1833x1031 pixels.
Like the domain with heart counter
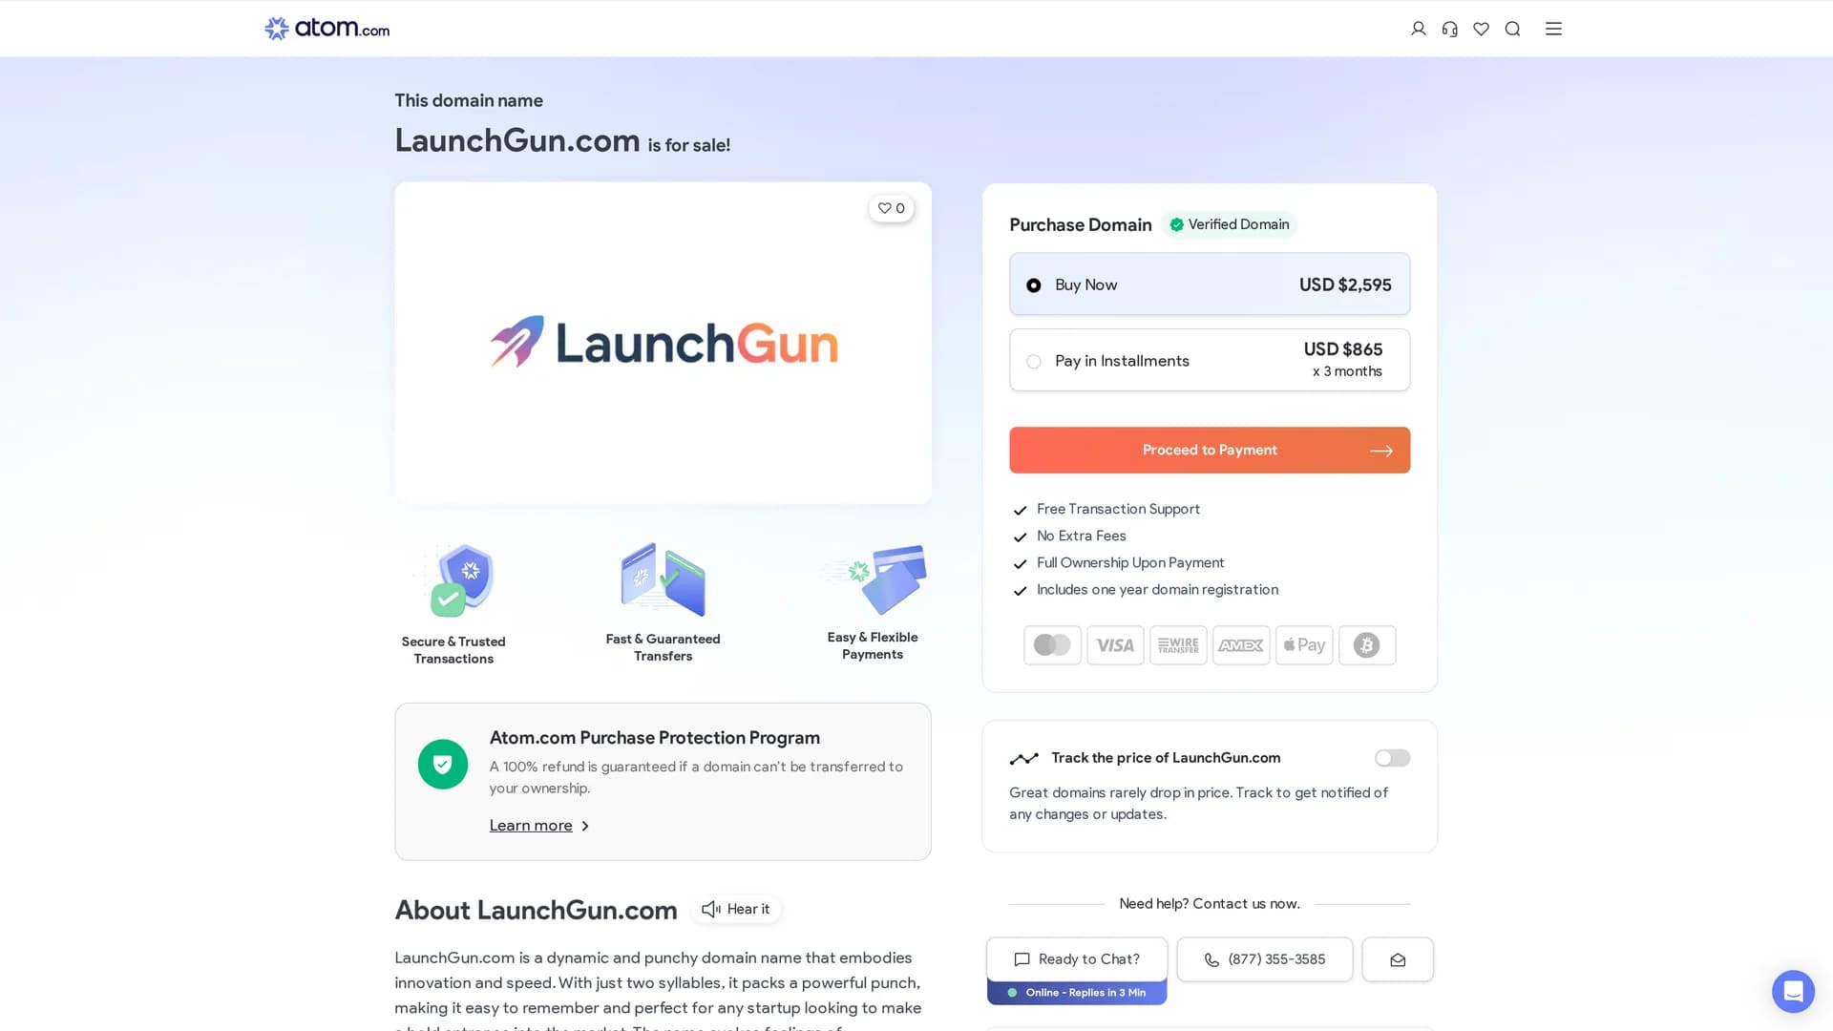[892, 208]
